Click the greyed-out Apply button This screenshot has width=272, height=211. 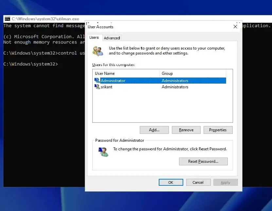click(226, 182)
